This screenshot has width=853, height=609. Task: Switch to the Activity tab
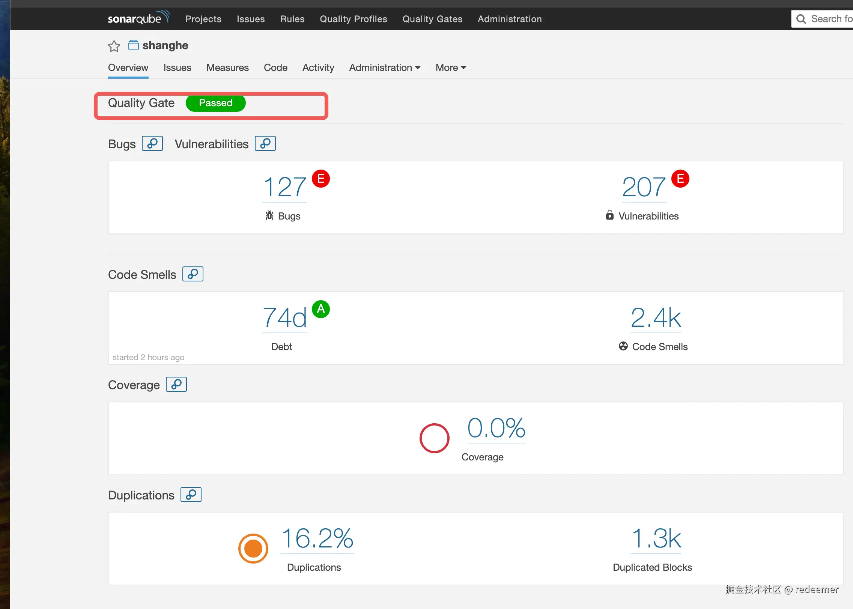pyautogui.click(x=318, y=68)
